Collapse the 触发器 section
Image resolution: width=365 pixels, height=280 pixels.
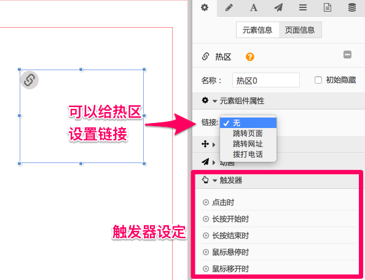click(214, 180)
